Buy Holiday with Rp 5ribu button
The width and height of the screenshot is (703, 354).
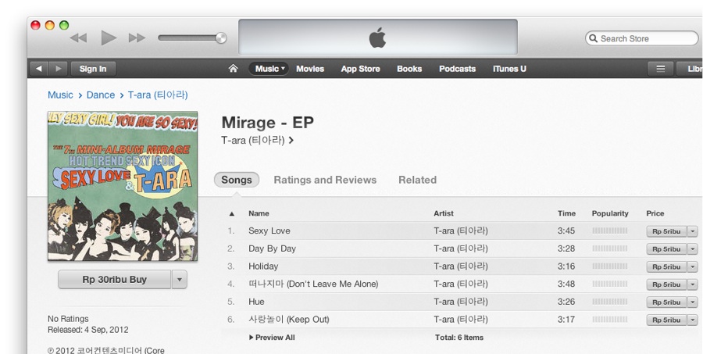pyautogui.click(x=666, y=267)
